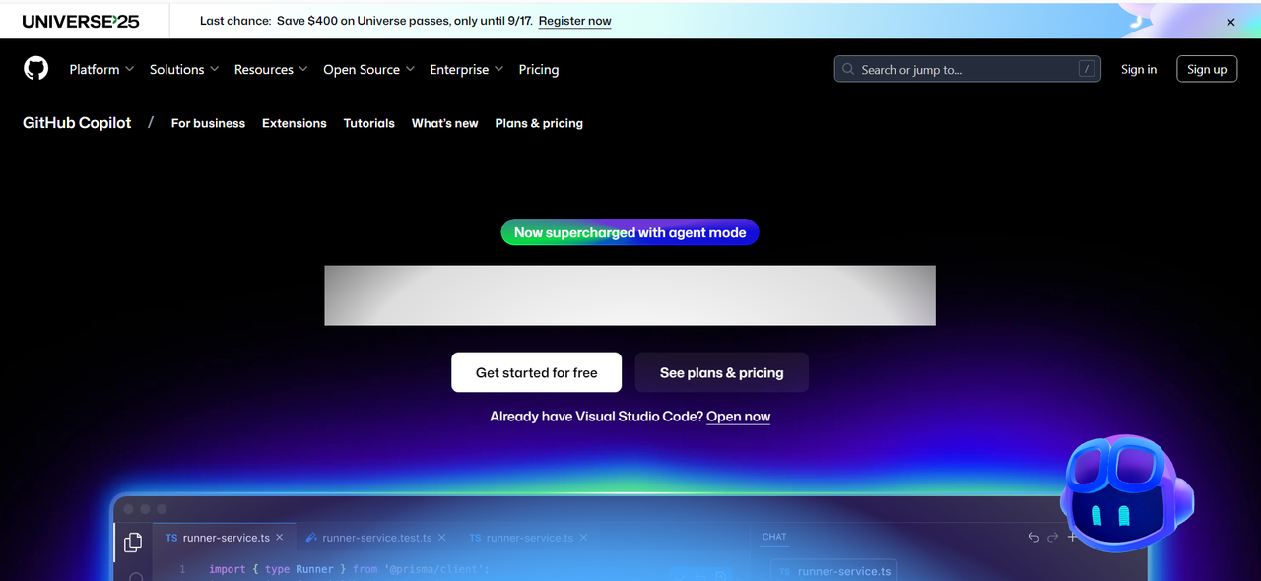The height and width of the screenshot is (581, 1261).
Task: Expand the Resources dropdown menu
Action: coord(271,69)
